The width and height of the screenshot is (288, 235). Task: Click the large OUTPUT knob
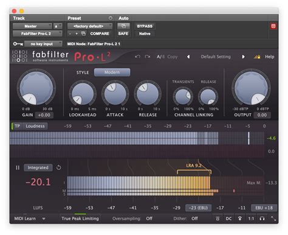[251, 88]
